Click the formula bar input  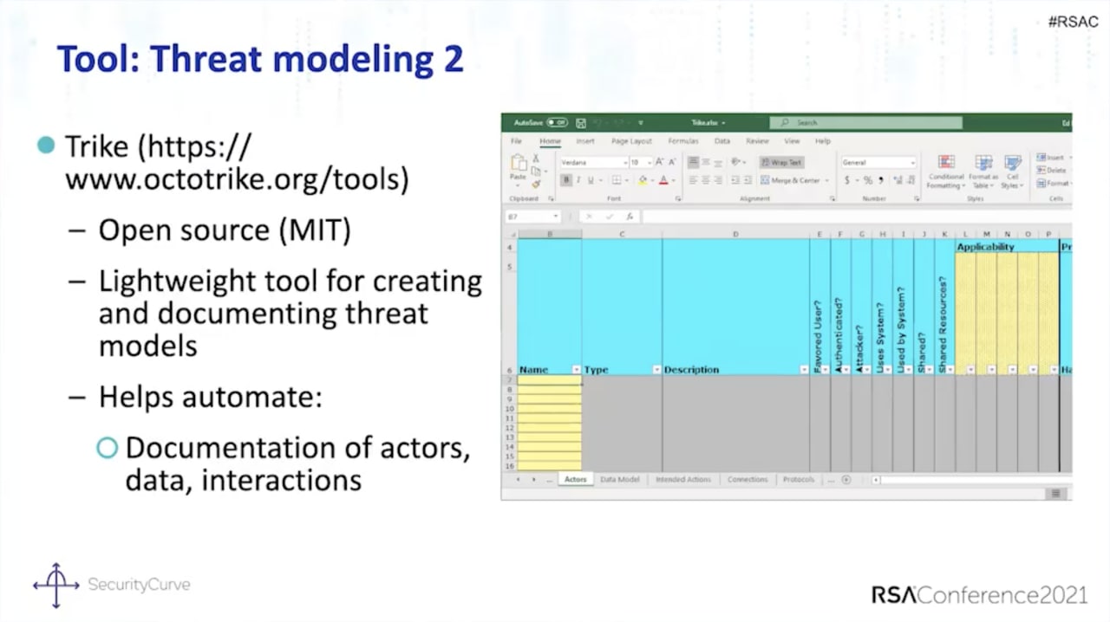(857, 217)
